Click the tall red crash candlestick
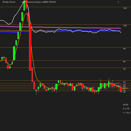The image size is (131, 131). (x=30, y=47)
